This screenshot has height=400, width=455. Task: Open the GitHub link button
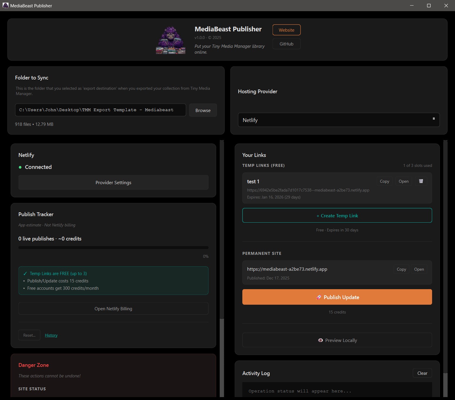tap(286, 44)
